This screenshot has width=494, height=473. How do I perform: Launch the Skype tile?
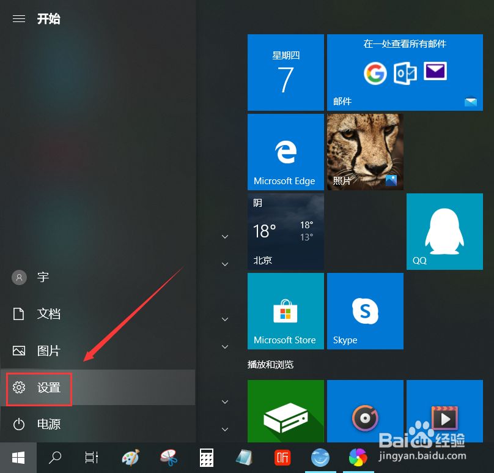(x=365, y=311)
